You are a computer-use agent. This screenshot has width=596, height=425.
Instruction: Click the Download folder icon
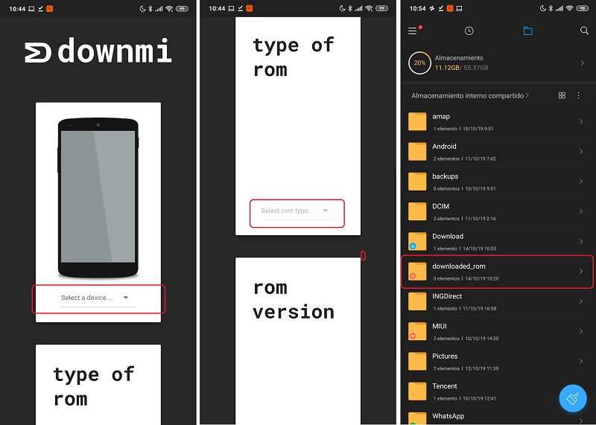click(417, 242)
